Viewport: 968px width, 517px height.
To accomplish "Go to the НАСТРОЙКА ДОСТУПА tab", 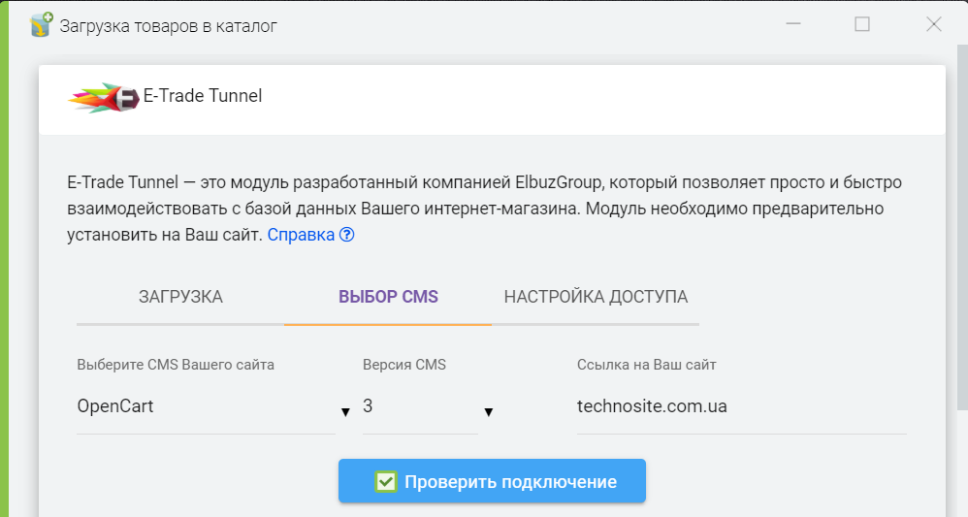I will pyautogui.click(x=596, y=297).
